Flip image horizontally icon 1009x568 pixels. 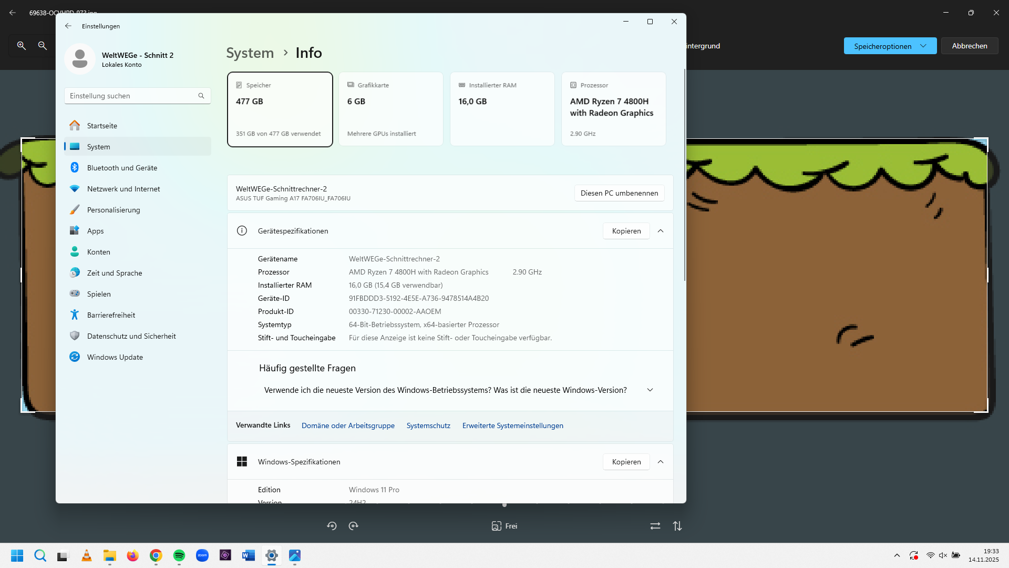655,526
